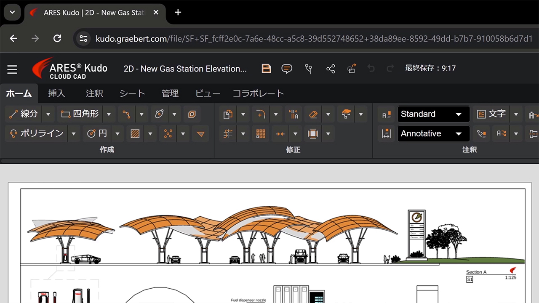Open the Standard text style dropdown

point(433,114)
